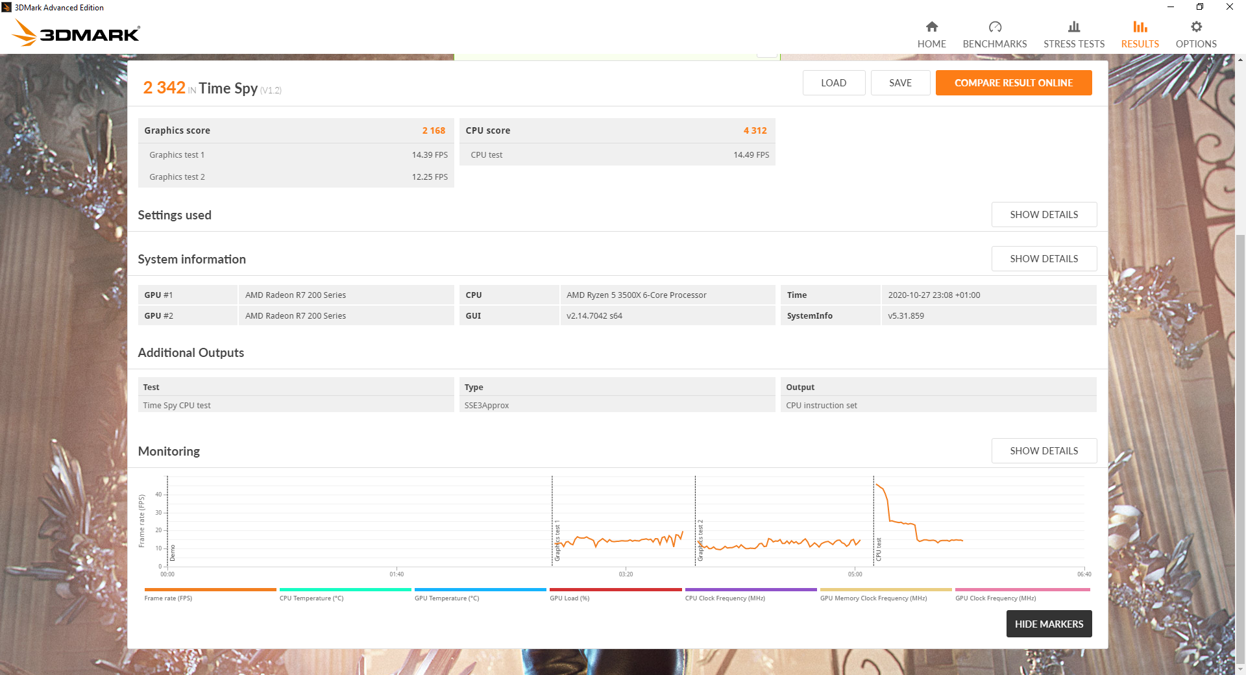Viewport: 1246px width, 675px height.
Task: Click COMPARE RESULT ONLINE button
Action: pos(1014,83)
